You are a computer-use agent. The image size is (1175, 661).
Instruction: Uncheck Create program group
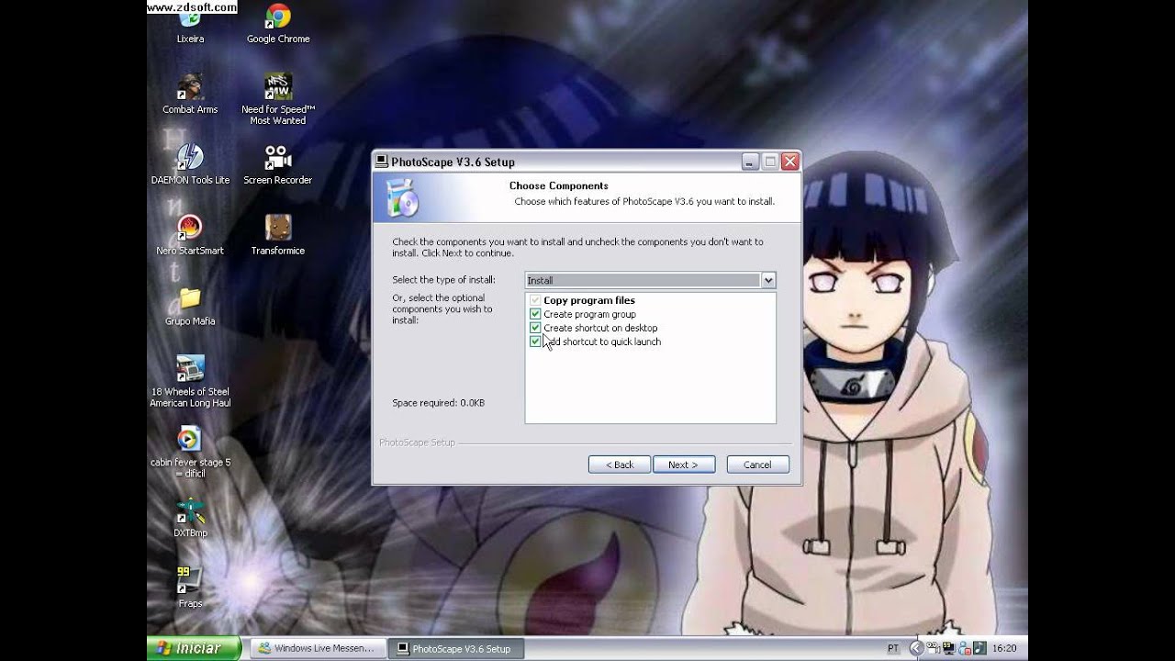[535, 314]
